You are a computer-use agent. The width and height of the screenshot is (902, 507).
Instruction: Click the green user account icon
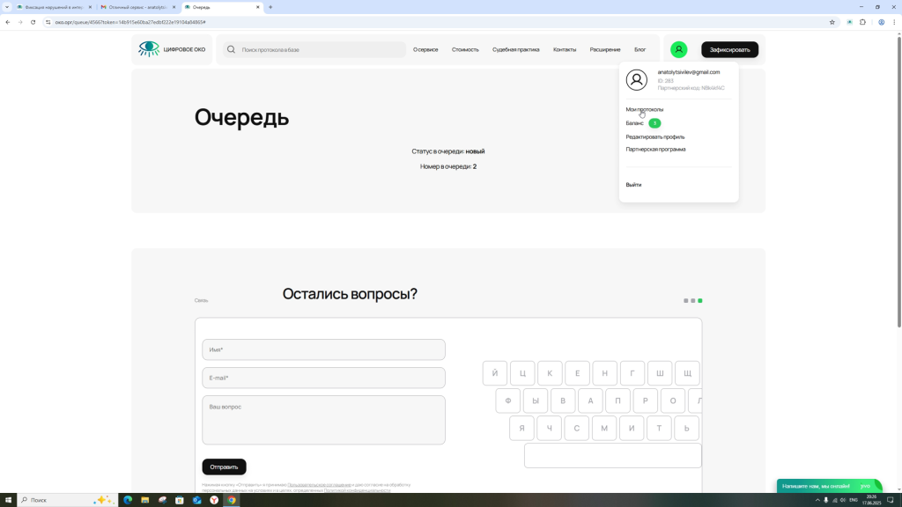pyautogui.click(x=678, y=49)
